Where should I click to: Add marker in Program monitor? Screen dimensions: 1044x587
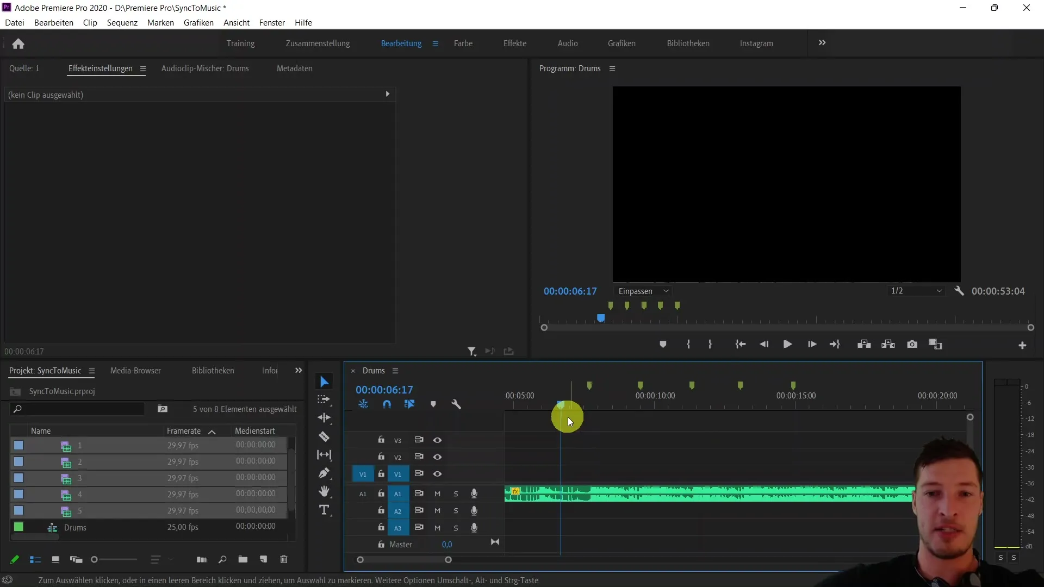click(662, 345)
